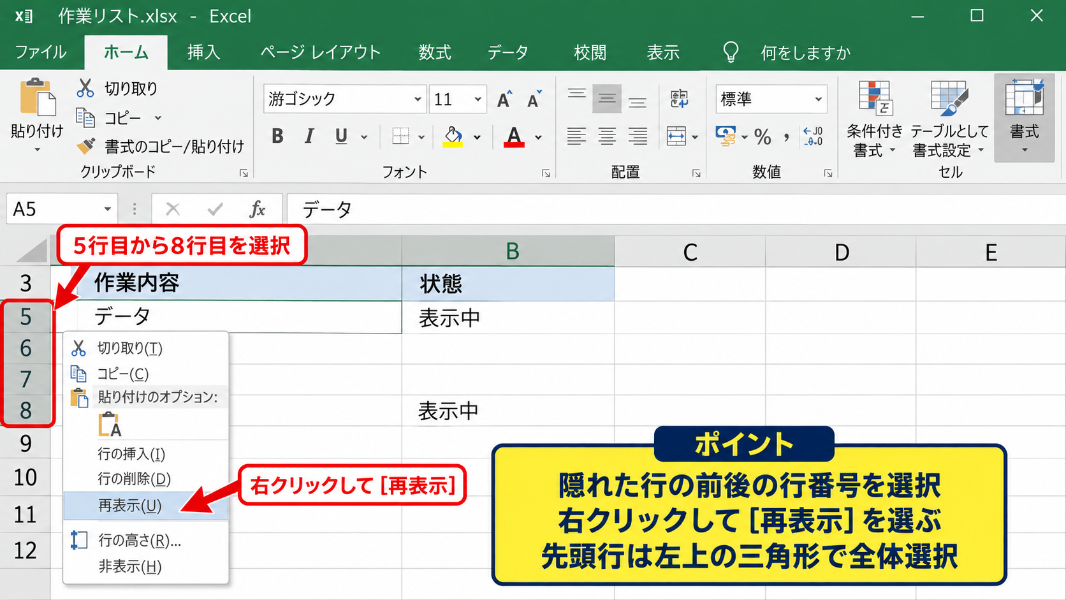Open font color dropdown arrow

[539, 137]
